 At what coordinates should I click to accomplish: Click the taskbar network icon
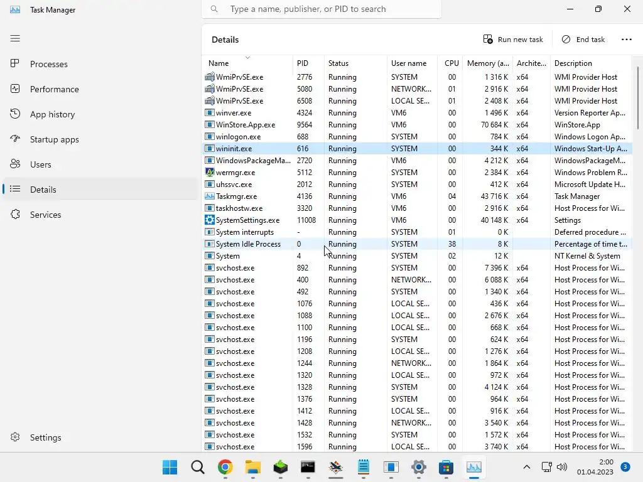point(547,467)
